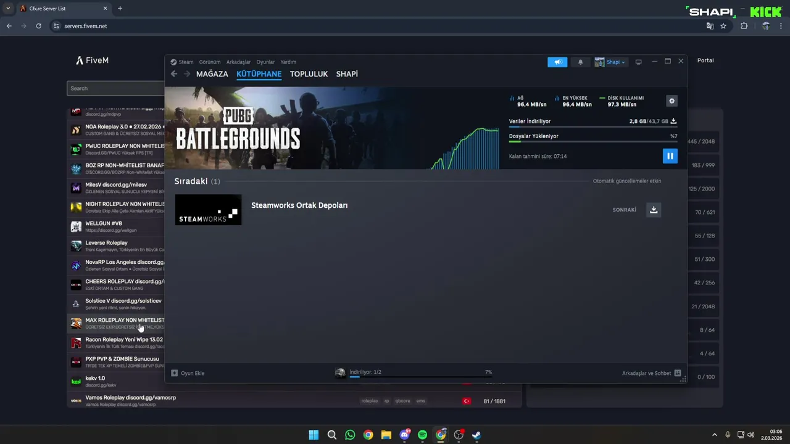Image resolution: width=790 pixels, height=444 pixels.
Task: Open Arkadaşlar ve Sohbet panel
Action: (x=651, y=373)
